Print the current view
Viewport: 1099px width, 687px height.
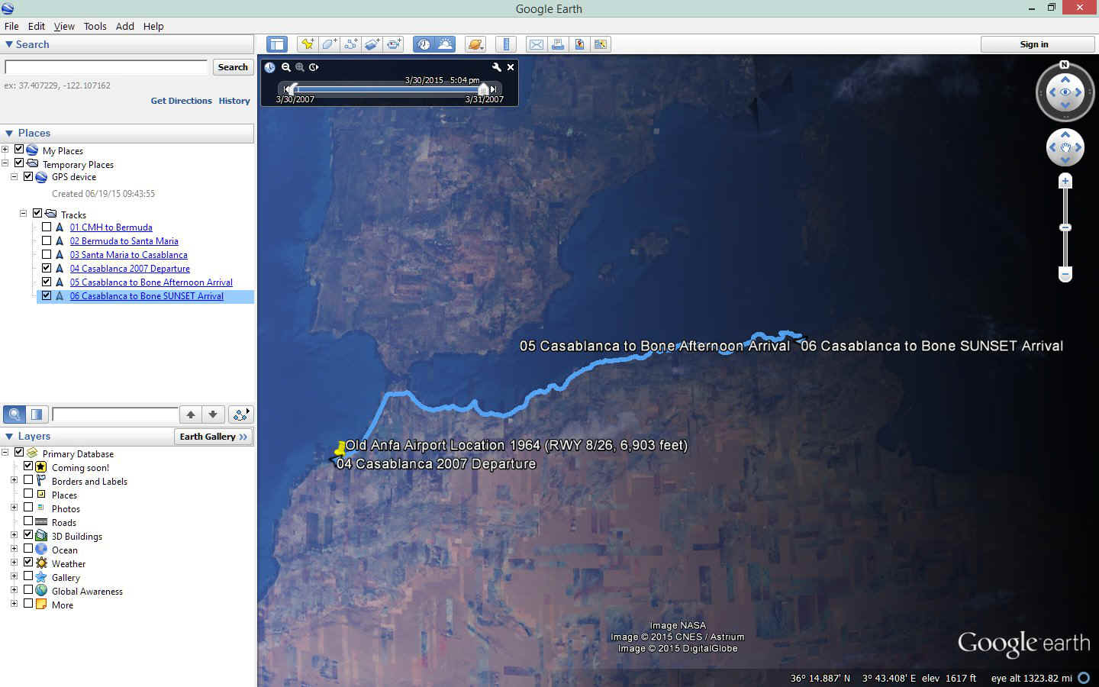click(558, 44)
